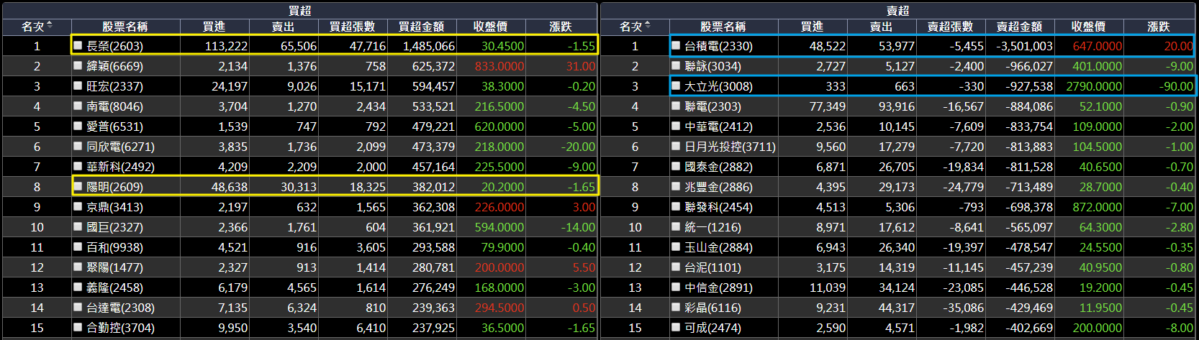Open the stock name 統一(1216)

(x=712, y=227)
